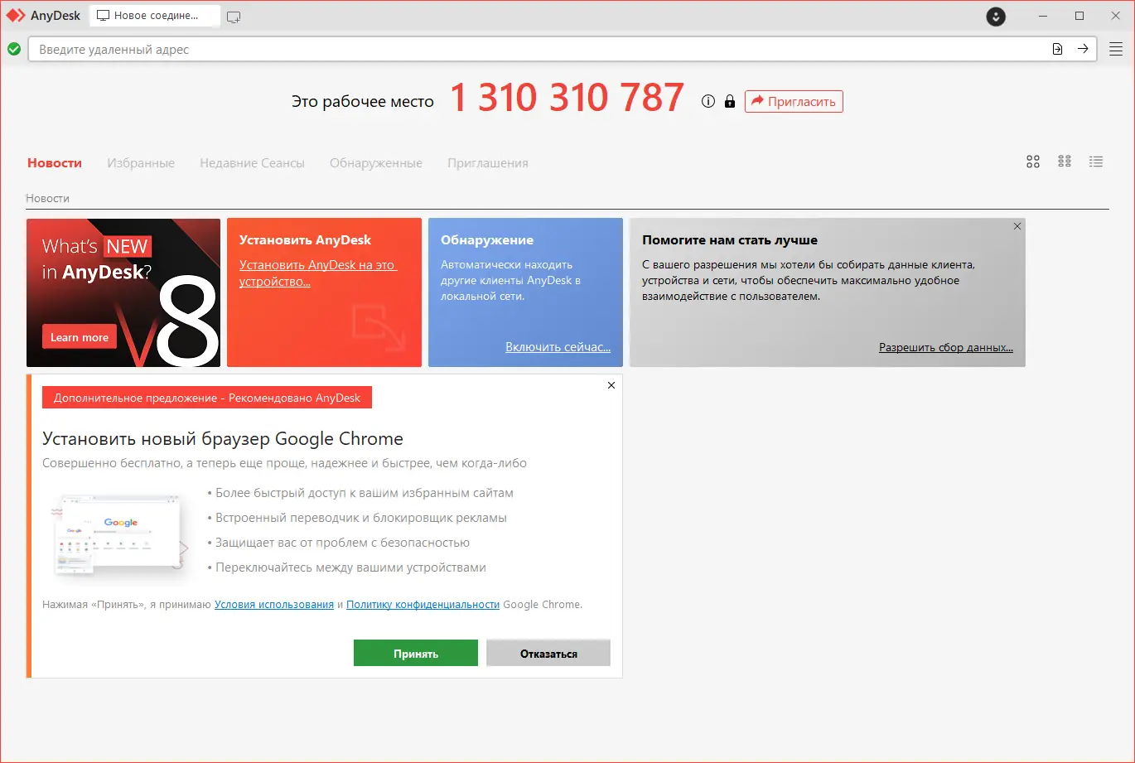1135x763 pixels.
Task: Click the Дополнительное предложение red label
Action: (207, 398)
